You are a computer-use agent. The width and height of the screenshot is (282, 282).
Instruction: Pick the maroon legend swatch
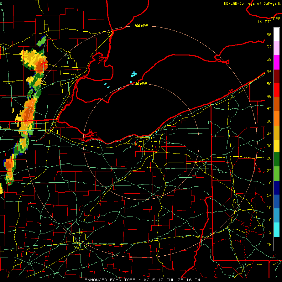pos(277,76)
